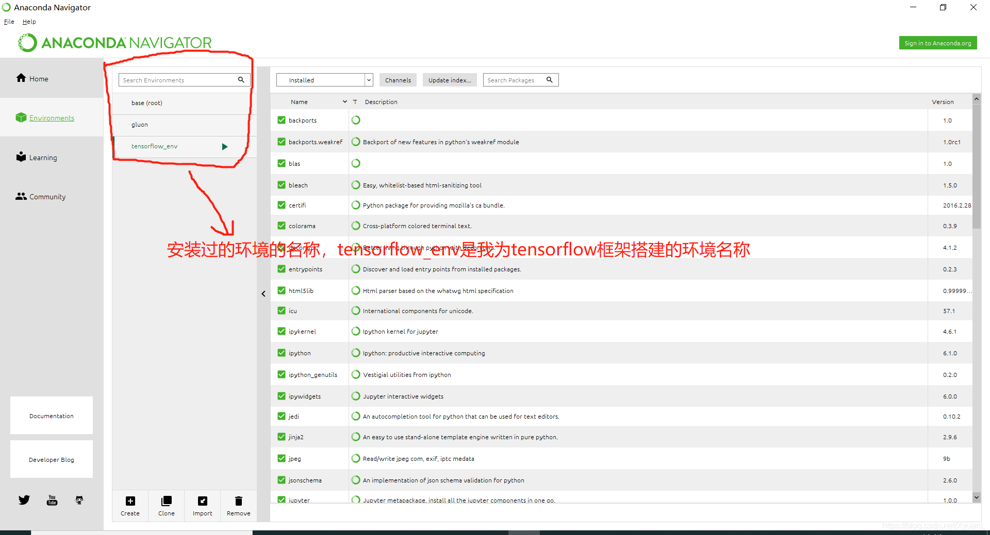Click the Import environment icon
The width and height of the screenshot is (990, 535).
pos(203,501)
